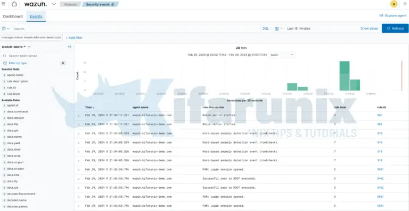
Task: Go to the home icon
Action: click(x=14, y=4)
